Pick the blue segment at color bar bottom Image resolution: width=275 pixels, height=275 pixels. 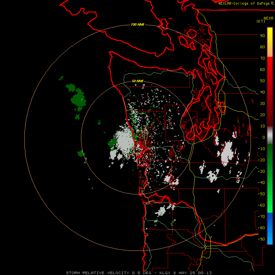coord(270,229)
